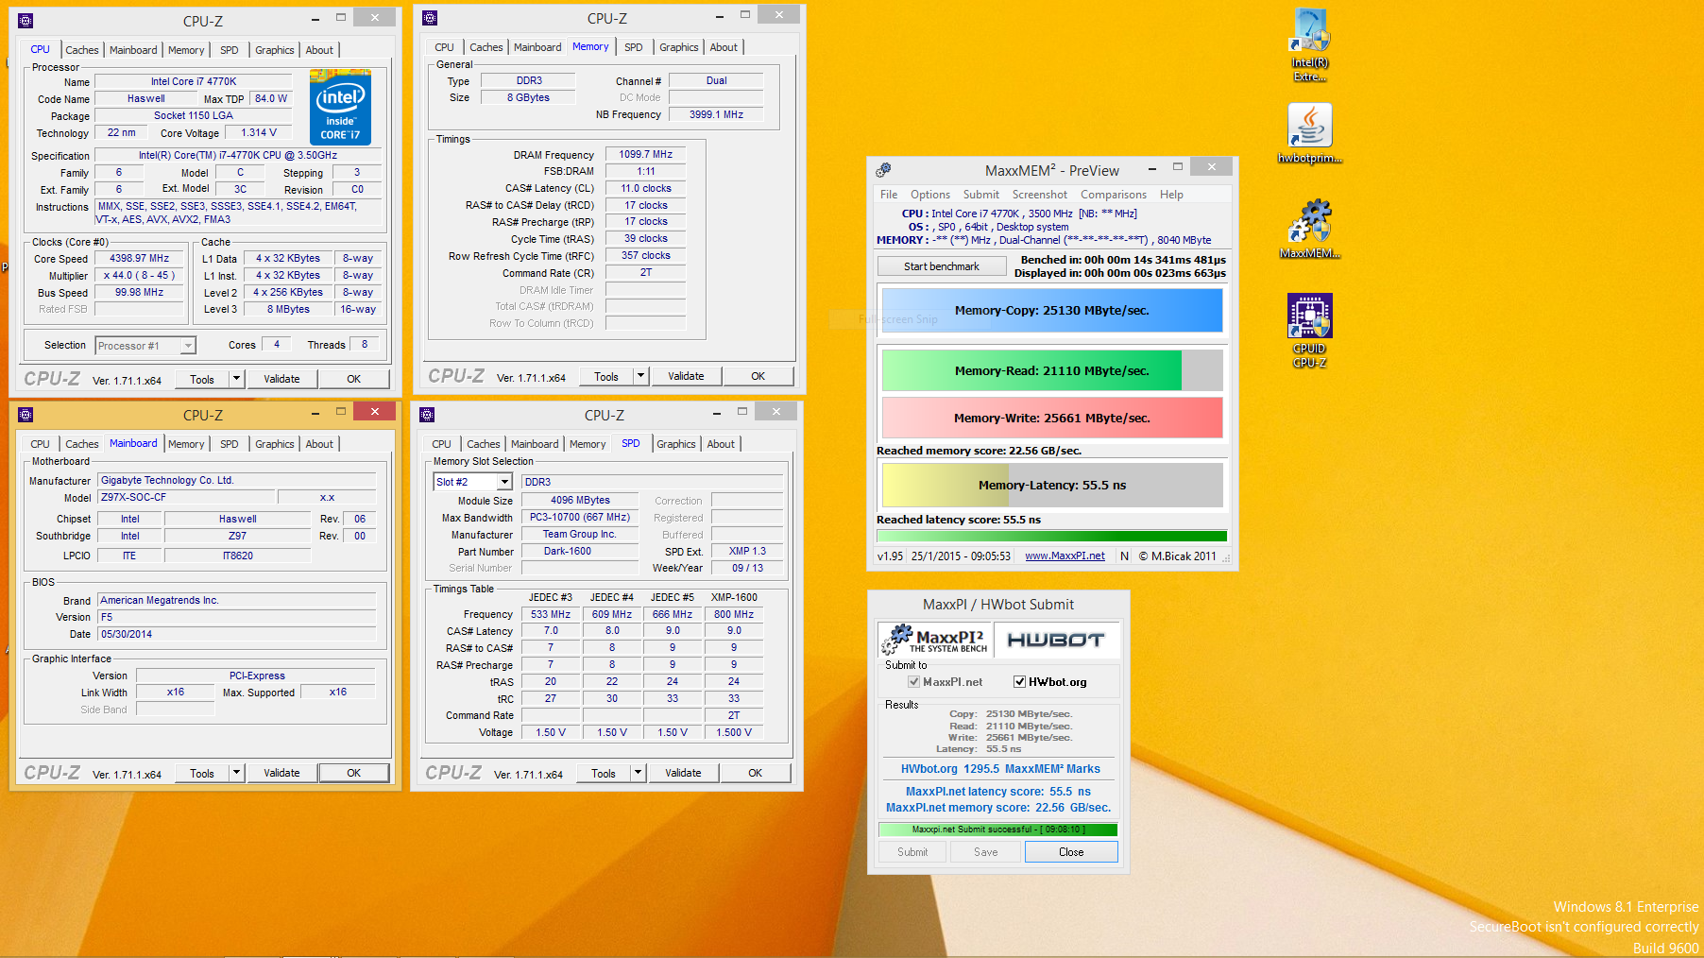Click the Memory-Read result bar
This screenshot has height=958, width=1704.
tap(1052, 370)
